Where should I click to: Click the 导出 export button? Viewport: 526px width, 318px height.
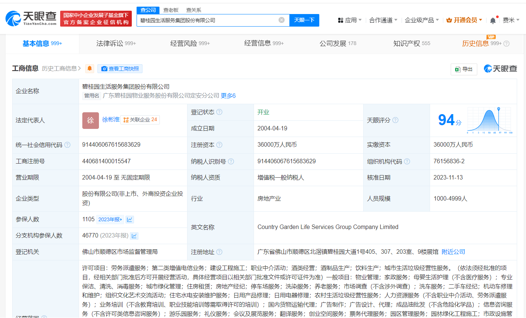(x=464, y=69)
